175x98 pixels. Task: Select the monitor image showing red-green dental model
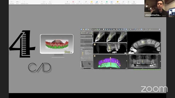57,46
